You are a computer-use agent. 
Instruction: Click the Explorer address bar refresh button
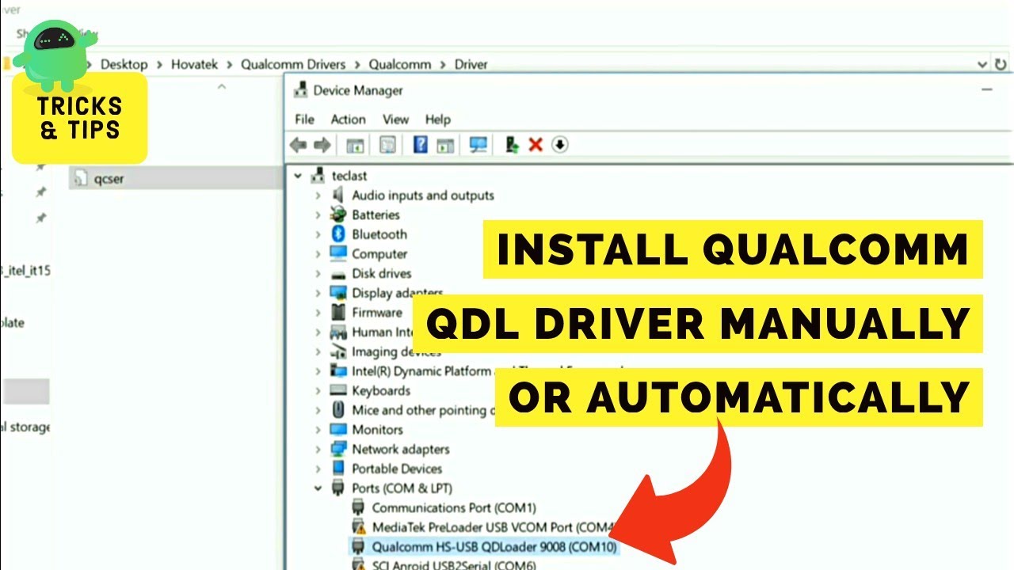pos(1002,64)
